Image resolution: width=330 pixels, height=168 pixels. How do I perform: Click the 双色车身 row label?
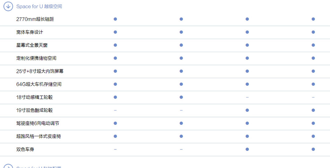pos(25,149)
